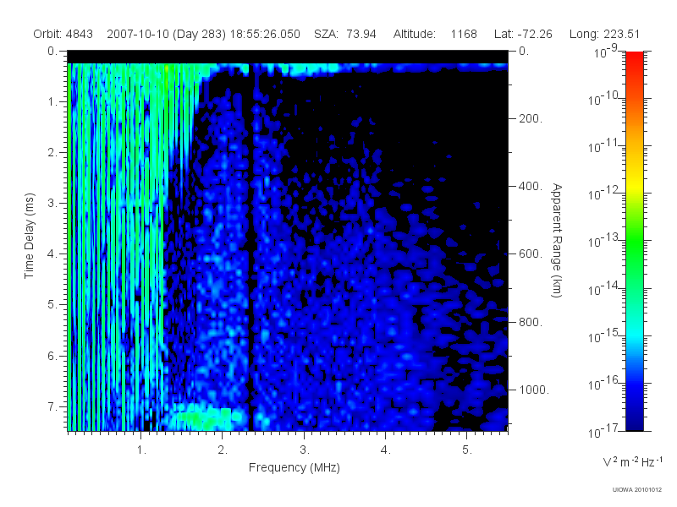Click the 'SZA: 73.94' value
Viewport: 677px width, 507px height.
click(345, 34)
